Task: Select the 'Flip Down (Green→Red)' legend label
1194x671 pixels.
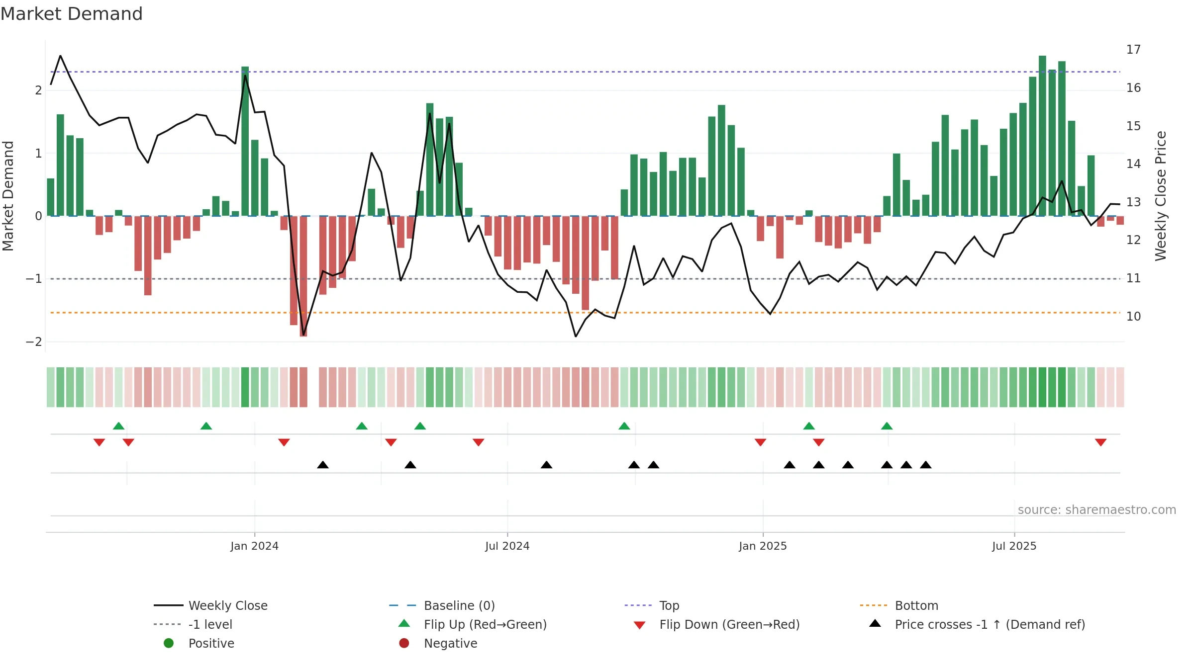Action: tap(729, 624)
